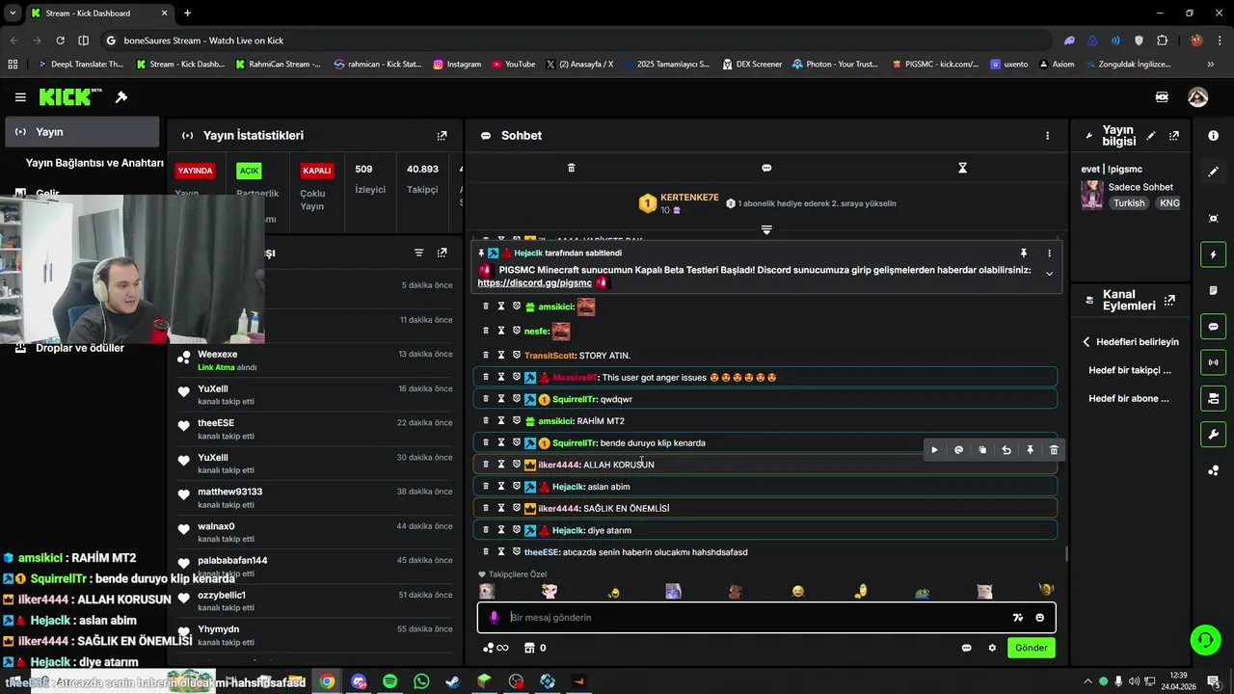The image size is (1234, 694).
Task: Pin message using the hover toolbar pin icon
Action: [x=1030, y=450]
